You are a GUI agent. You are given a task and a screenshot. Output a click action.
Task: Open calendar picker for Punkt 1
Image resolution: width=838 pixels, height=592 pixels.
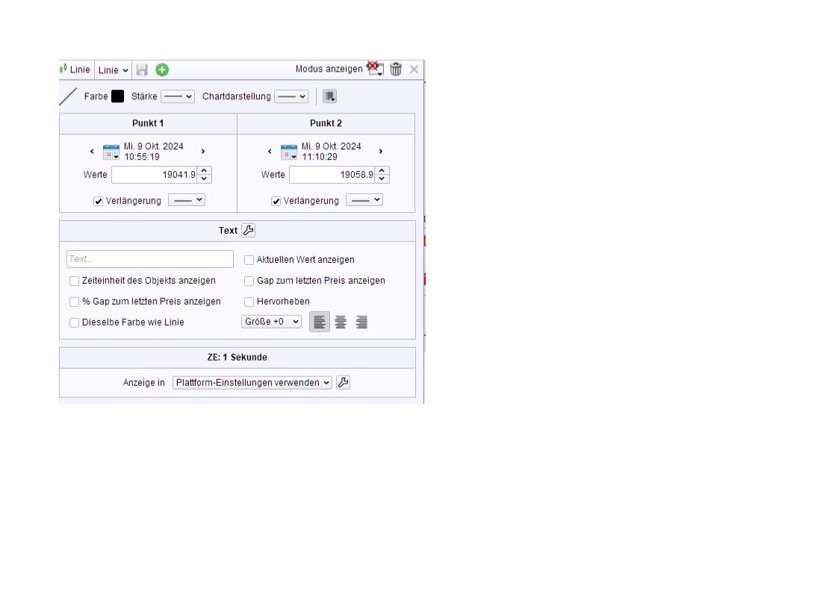pyautogui.click(x=111, y=152)
